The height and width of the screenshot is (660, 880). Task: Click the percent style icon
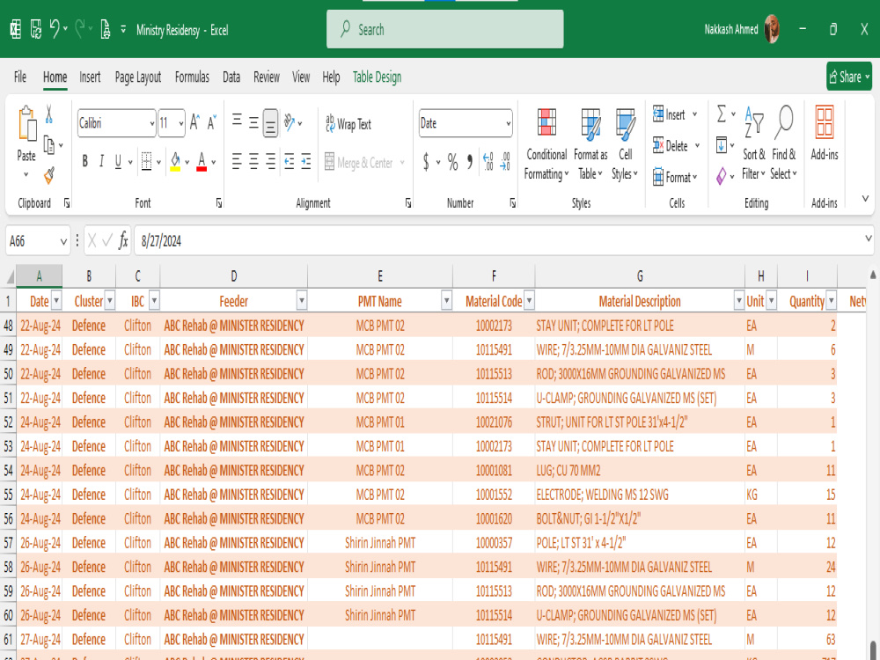click(x=452, y=162)
